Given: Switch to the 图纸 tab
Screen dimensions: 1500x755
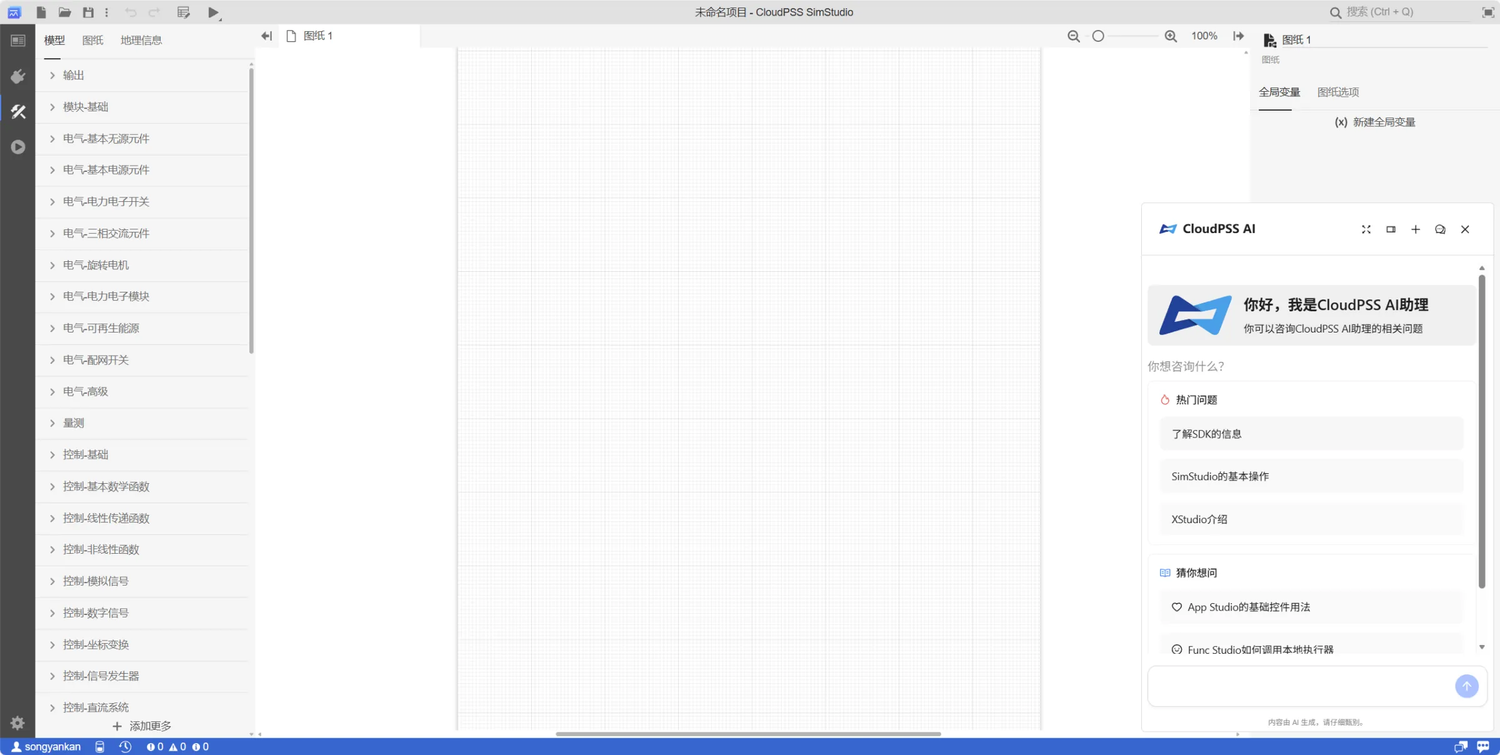Looking at the screenshot, I should click(x=92, y=40).
